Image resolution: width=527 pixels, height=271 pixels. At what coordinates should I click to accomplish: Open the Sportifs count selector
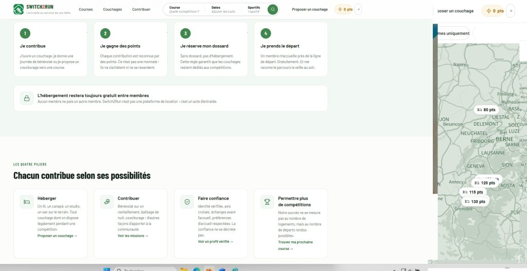tap(254, 9)
